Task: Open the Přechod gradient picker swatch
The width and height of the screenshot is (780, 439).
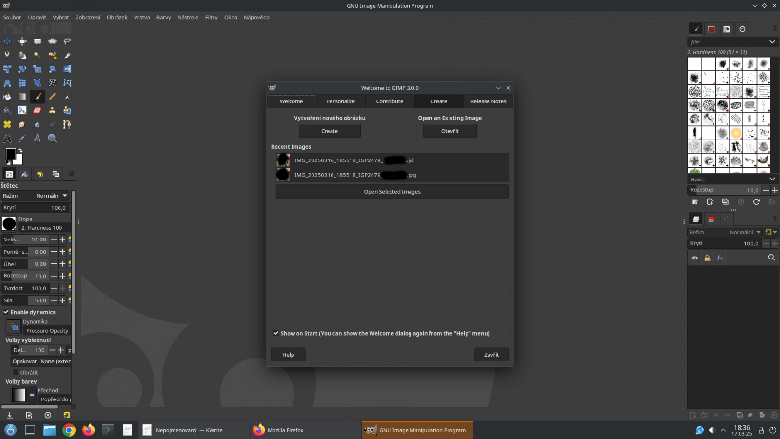Action: [19, 395]
